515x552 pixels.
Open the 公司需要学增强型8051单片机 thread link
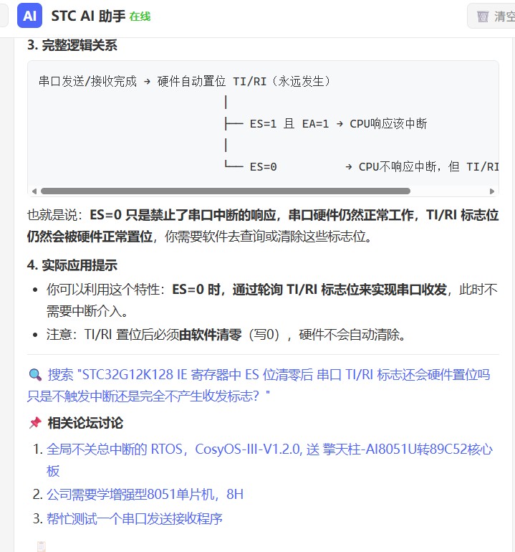coord(145,494)
